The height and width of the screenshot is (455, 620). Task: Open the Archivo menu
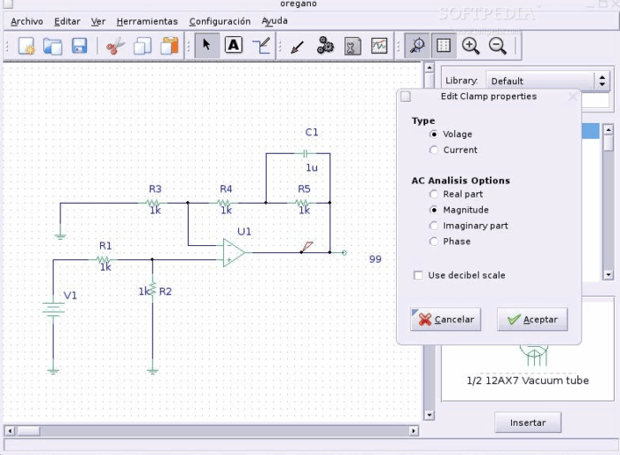point(27,21)
